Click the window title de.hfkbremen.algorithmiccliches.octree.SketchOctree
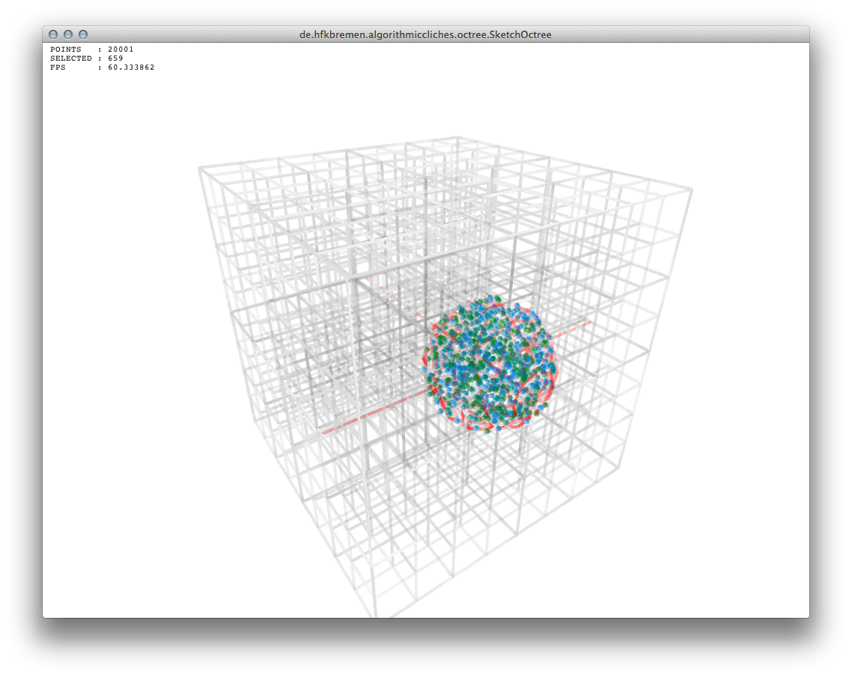Screen dimensions: 852x677 (x=425, y=34)
